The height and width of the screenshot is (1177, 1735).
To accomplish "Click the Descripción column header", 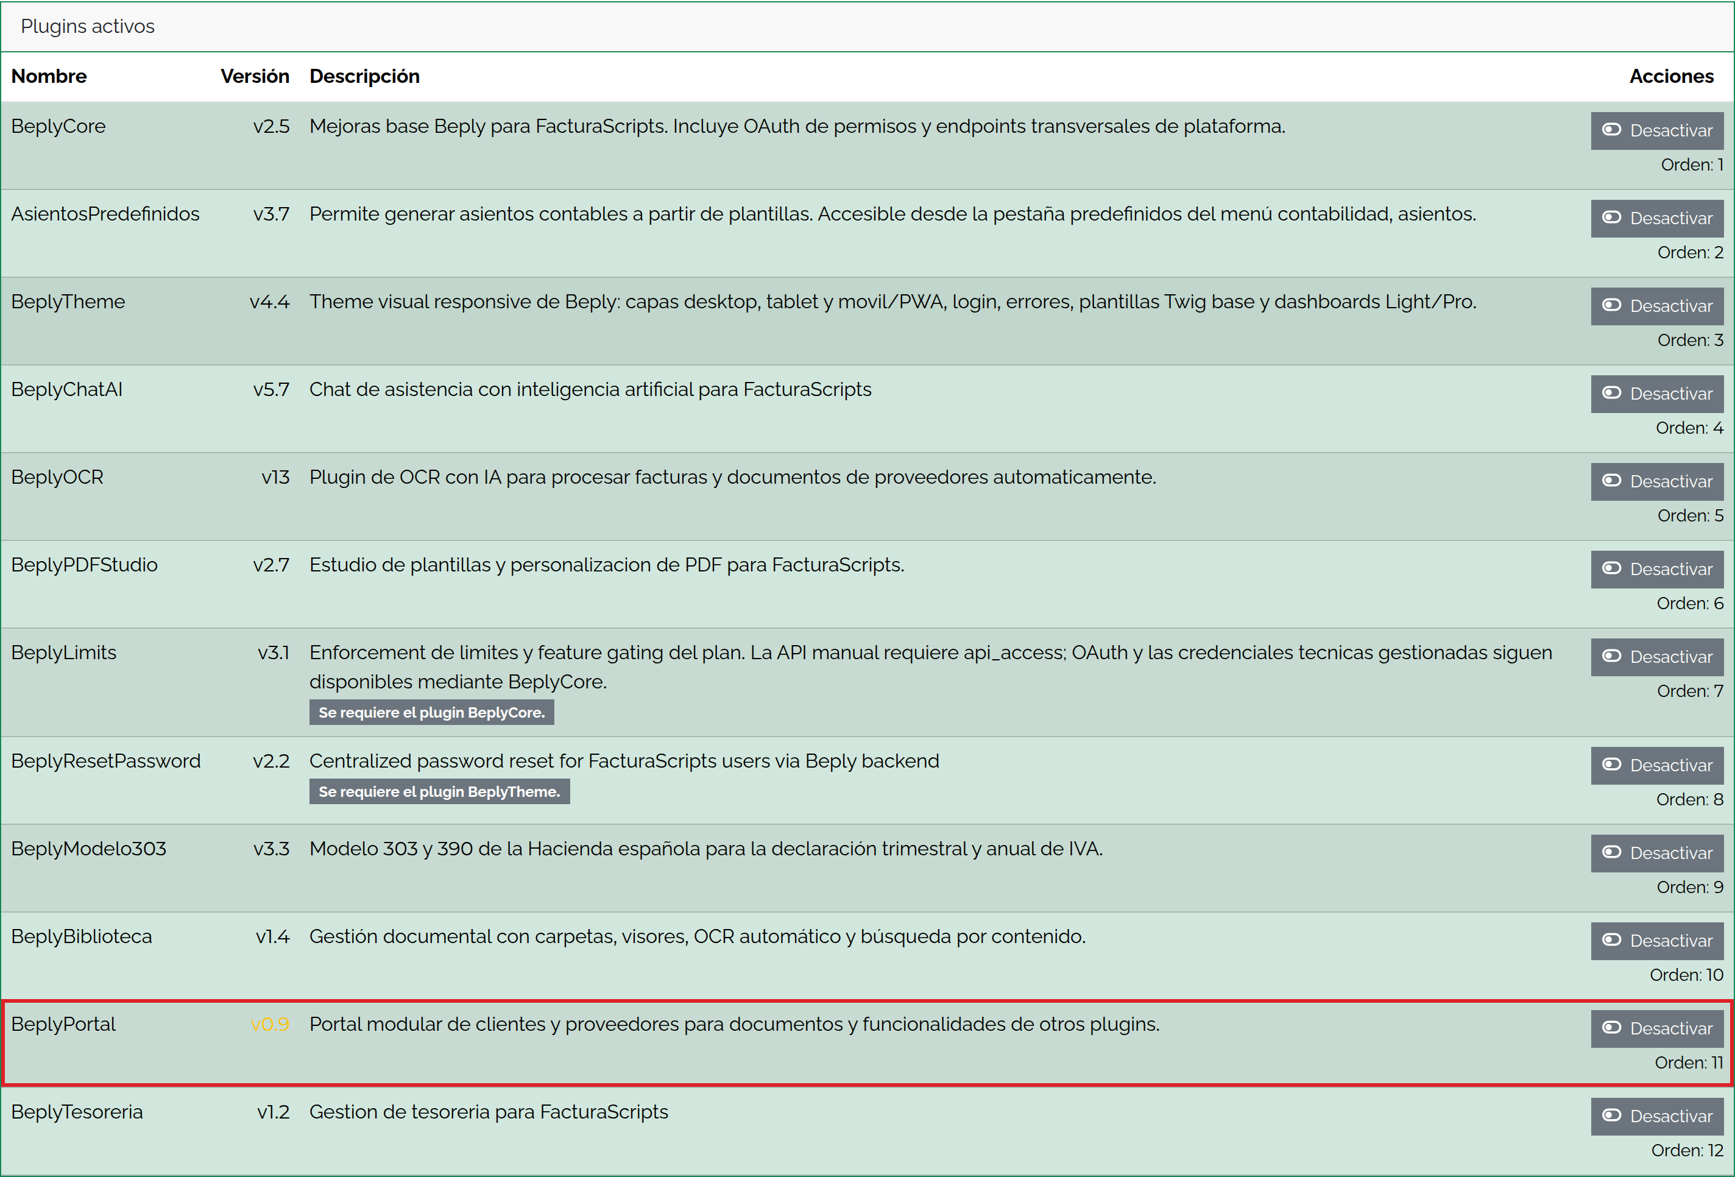I will click(x=364, y=76).
